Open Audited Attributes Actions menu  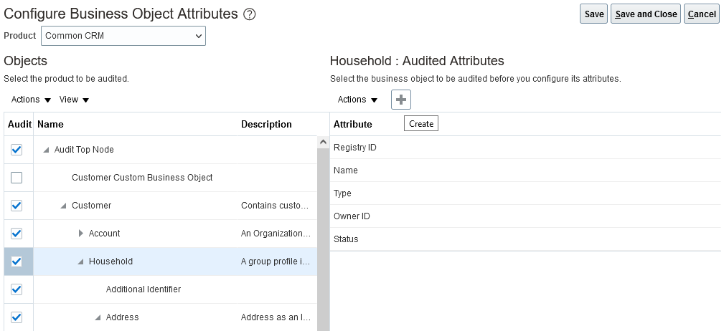(x=357, y=100)
